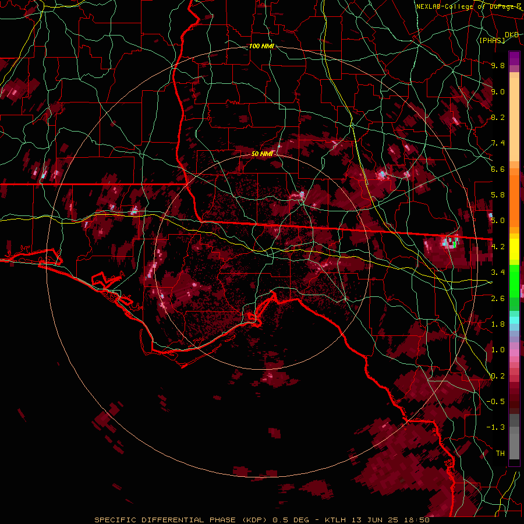
Task: Click the 6.6 legend value
Action: tap(498, 169)
